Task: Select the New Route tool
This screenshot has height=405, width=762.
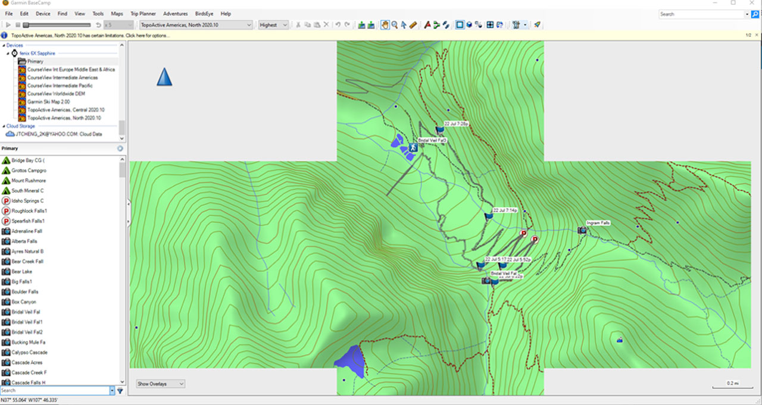Action: pyautogui.click(x=436, y=25)
